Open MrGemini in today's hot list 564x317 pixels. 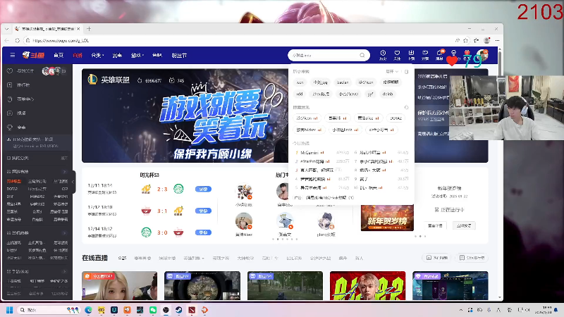click(x=309, y=153)
